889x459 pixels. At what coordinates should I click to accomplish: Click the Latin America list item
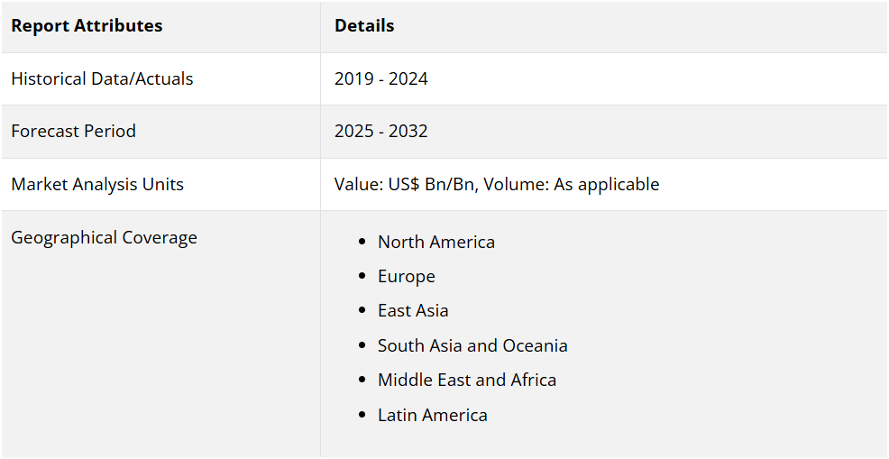coord(433,415)
